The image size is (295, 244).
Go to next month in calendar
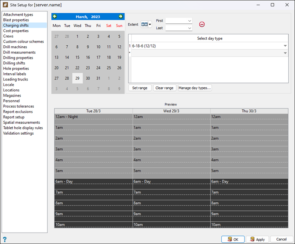(121, 17)
